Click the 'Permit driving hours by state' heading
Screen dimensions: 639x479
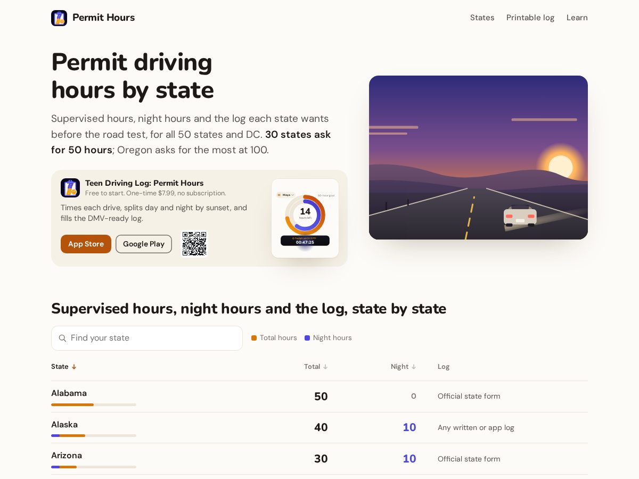click(x=133, y=76)
